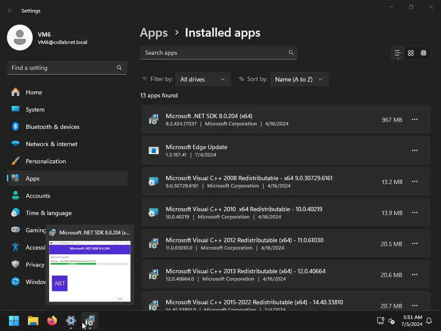Click the 20.6 MB size value

point(391,275)
